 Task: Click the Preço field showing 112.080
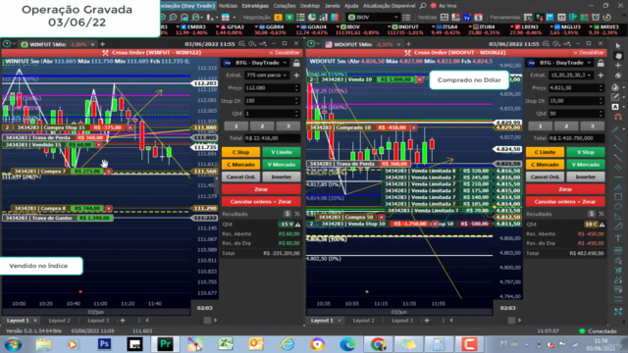point(272,88)
